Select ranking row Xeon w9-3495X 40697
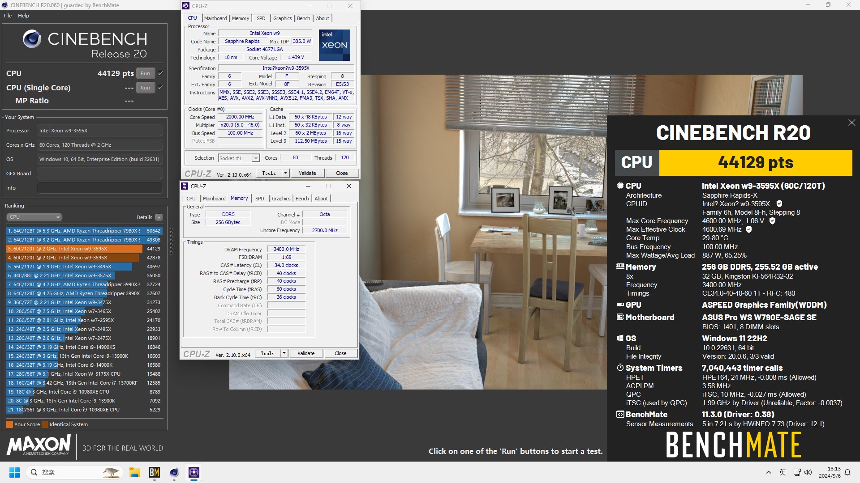Screen dimensions: 860x483 coord(84,267)
